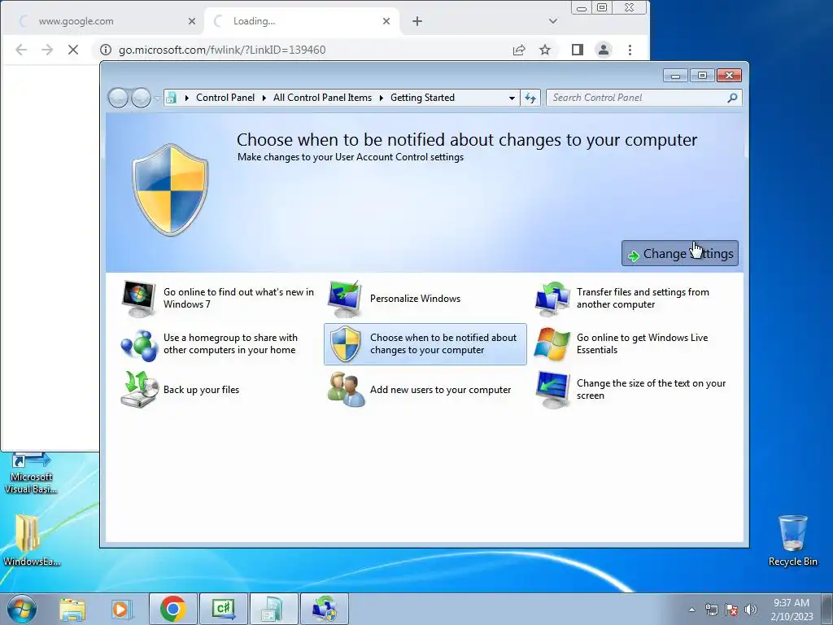Open Chrome three-dot menu
Image resolution: width=833 pixels, height=625 pixels.
pos(630,50)
